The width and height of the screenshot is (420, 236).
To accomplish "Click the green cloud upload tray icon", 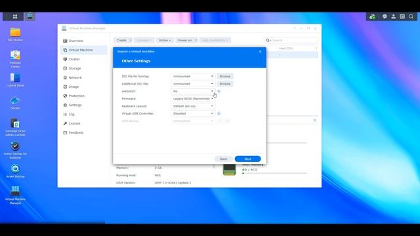I will click(372, 16).
